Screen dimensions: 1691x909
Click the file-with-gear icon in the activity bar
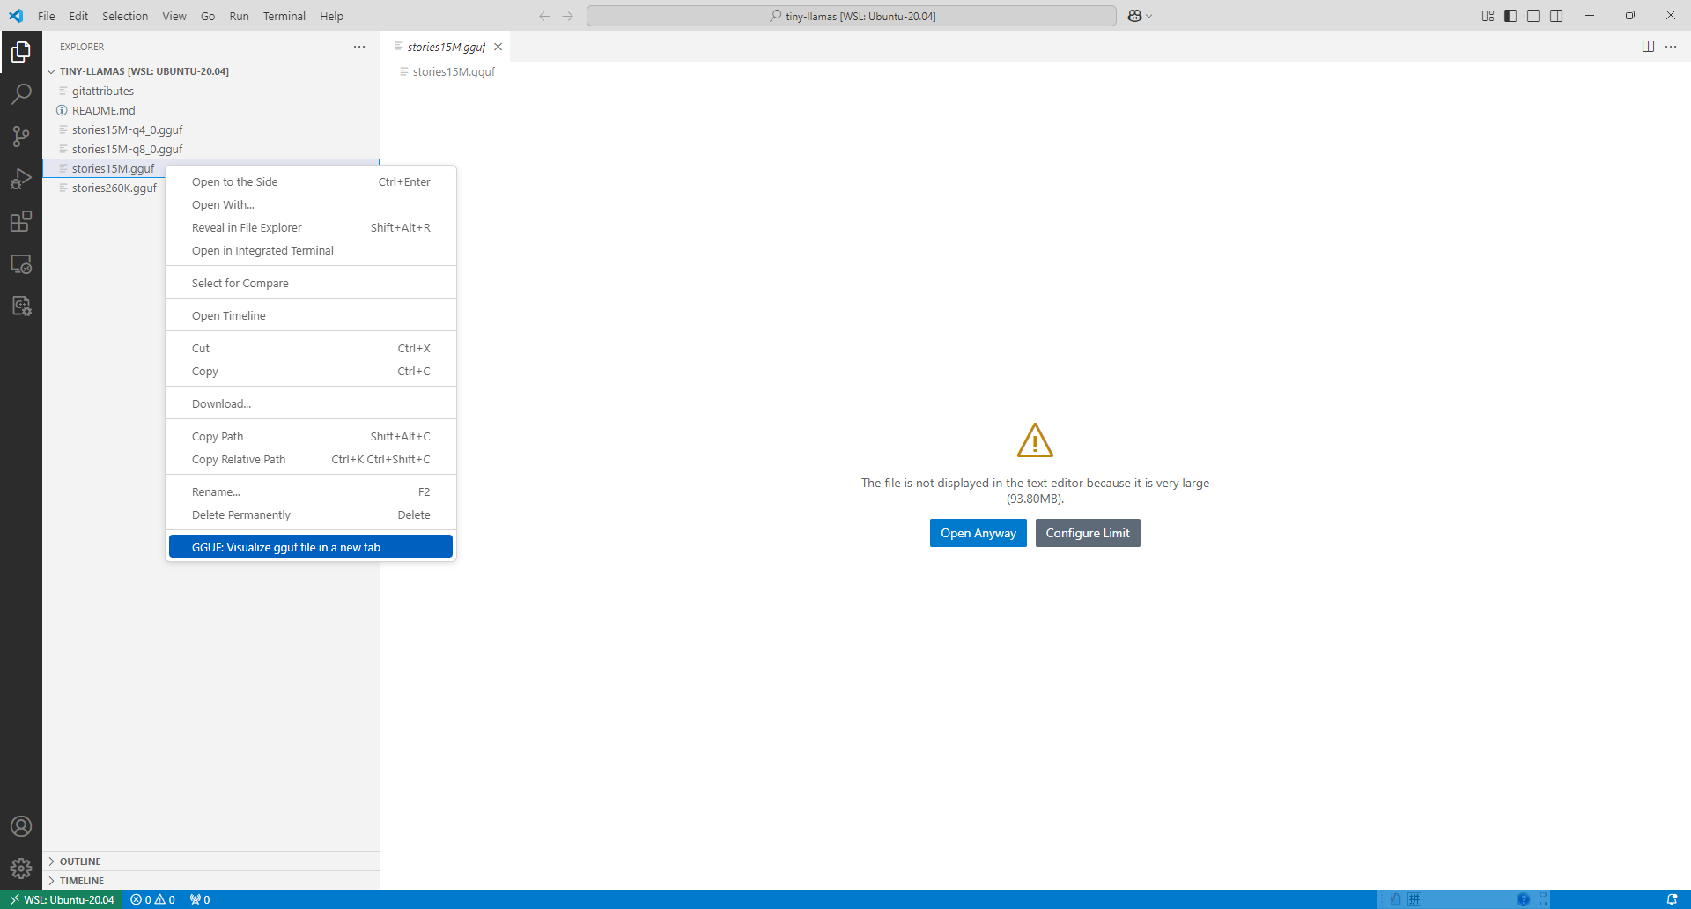point(21,306)
